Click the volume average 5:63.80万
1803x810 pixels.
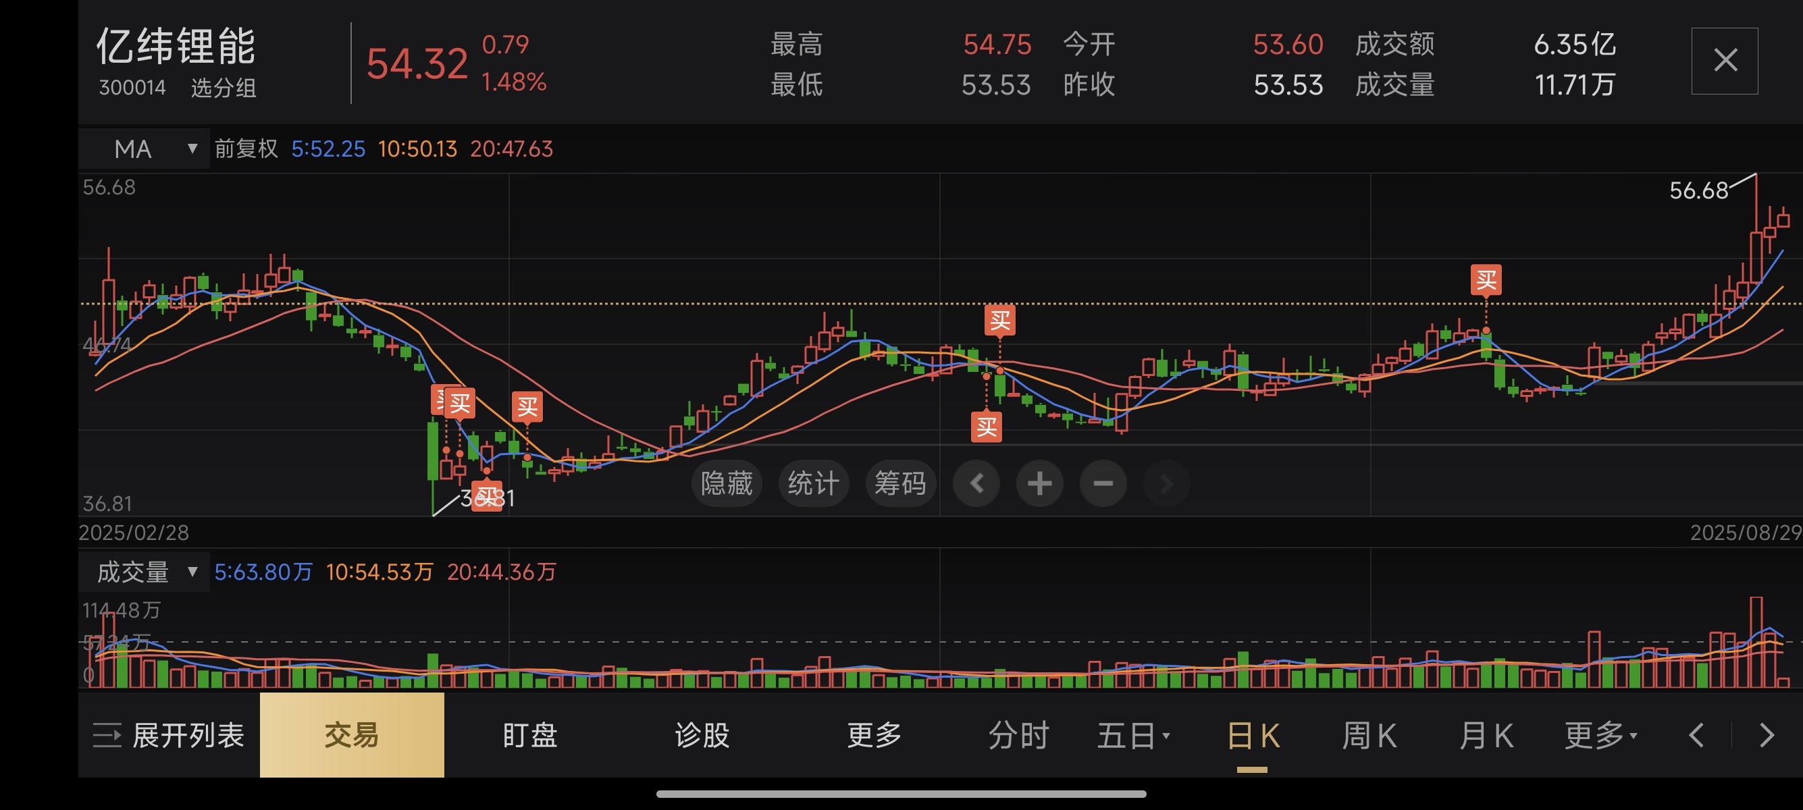tap(263, 572)
